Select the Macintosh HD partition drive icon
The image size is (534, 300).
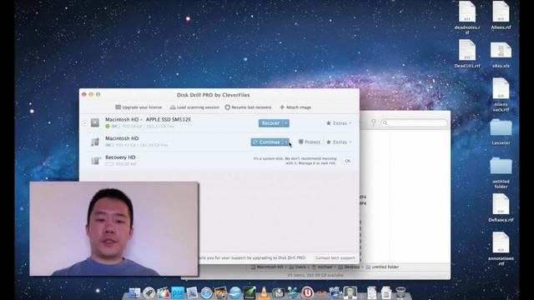point(95,142)
